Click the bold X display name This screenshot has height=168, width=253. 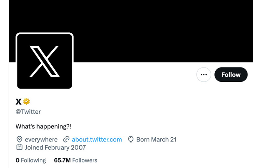coord(18,102)
